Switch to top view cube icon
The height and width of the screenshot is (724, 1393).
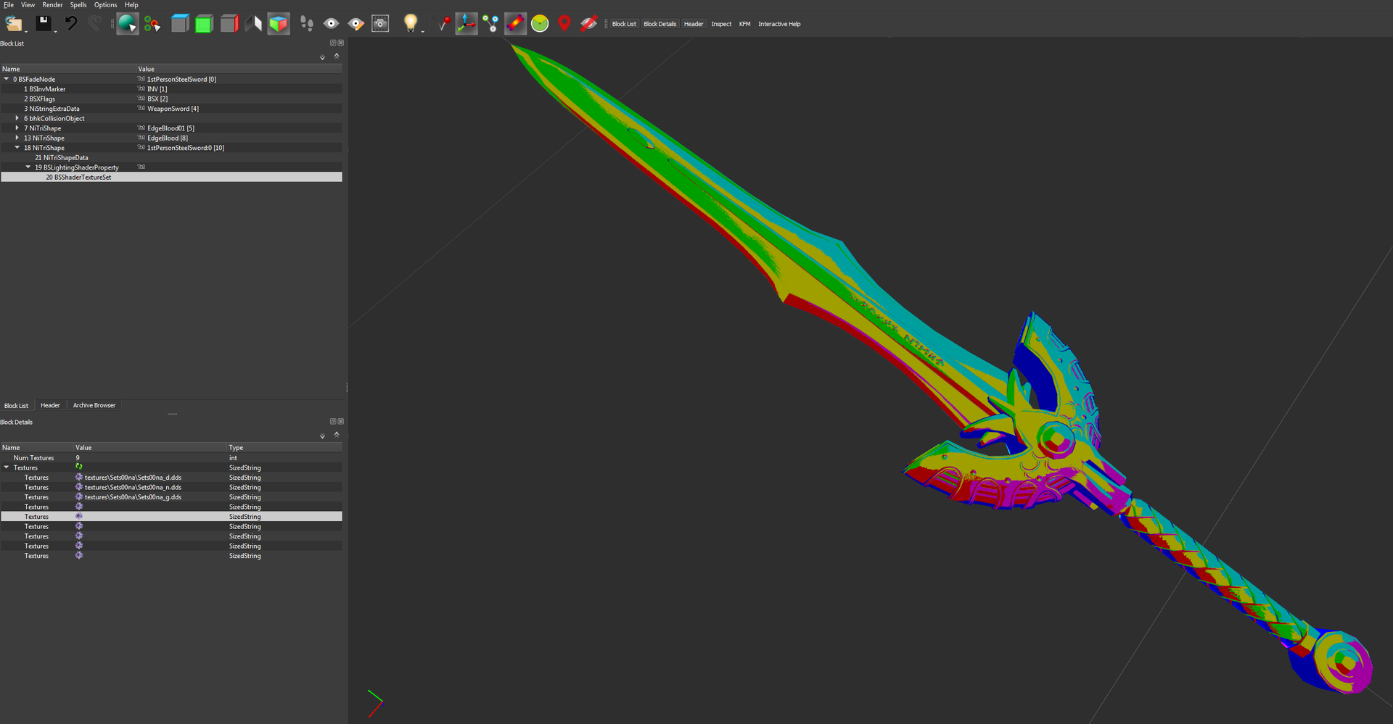click(179, 24)
